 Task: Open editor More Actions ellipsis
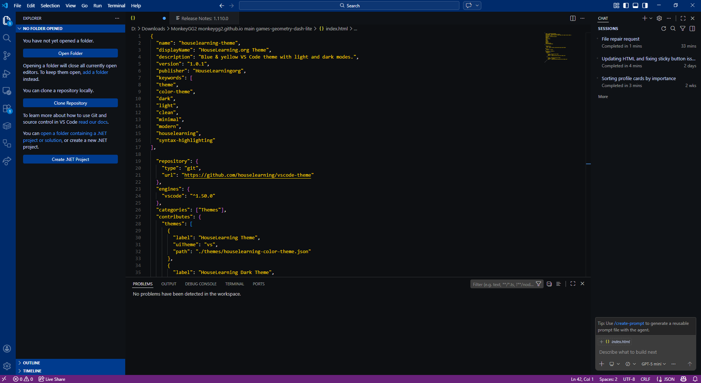(582, 18)
